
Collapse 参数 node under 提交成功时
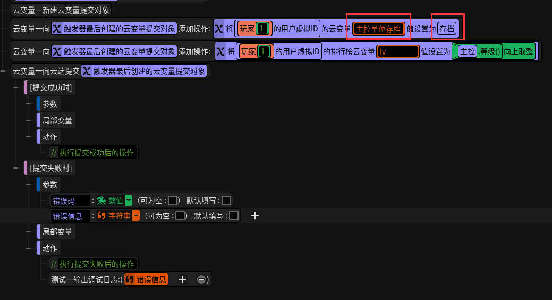[x=28, y=104]
